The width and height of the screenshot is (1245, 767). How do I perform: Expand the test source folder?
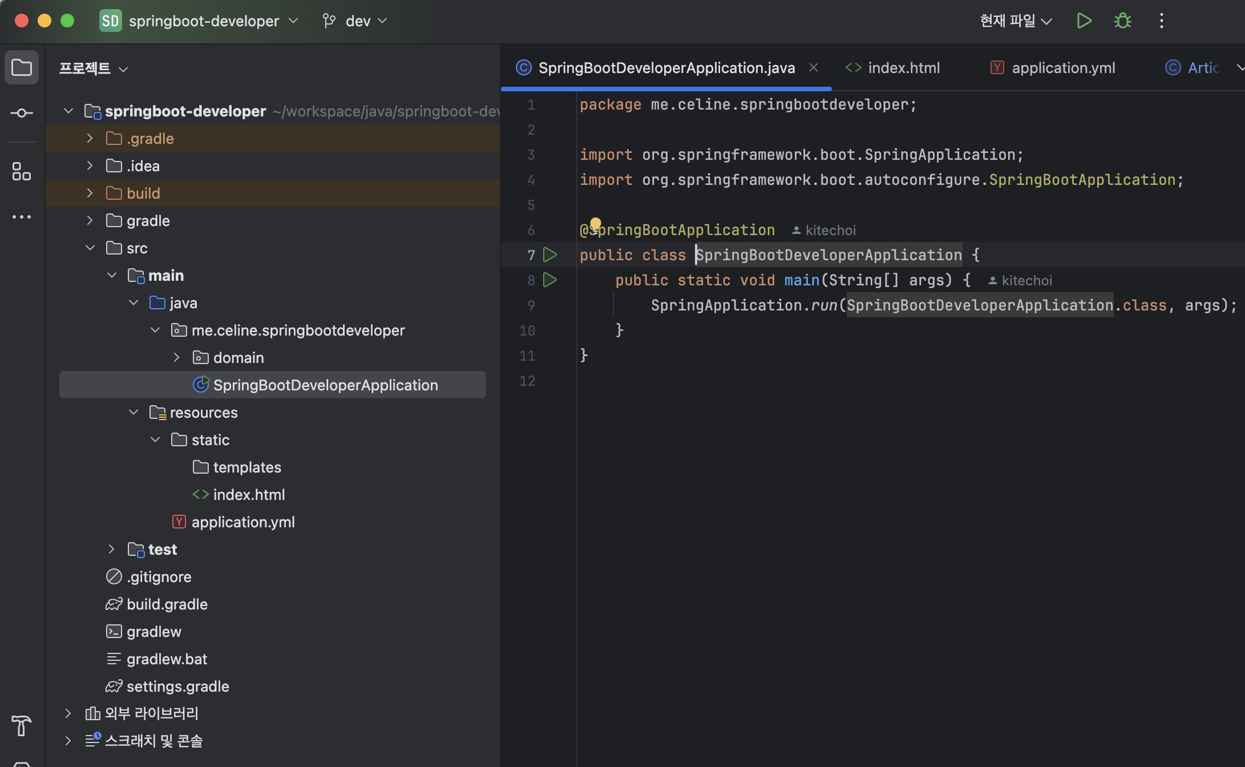click(111, 549)
